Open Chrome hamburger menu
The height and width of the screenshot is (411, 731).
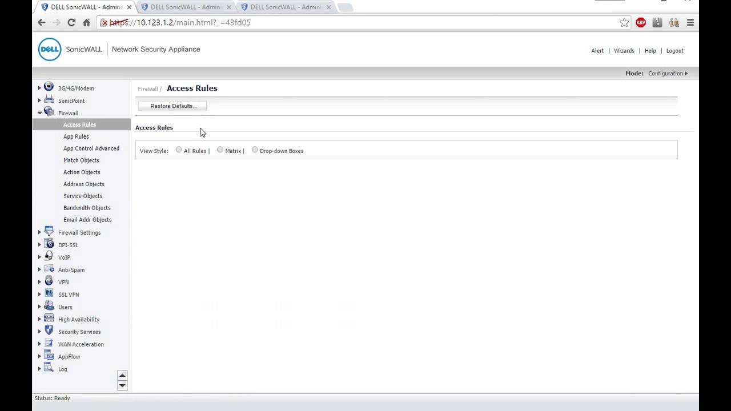click(690, 22)
